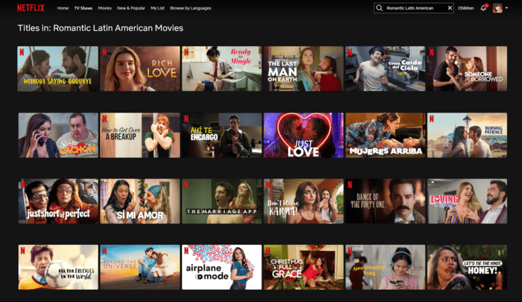Image resolution: width=522 pixels, height=302 pixels.
Task: Open Browse by Languages
Action: pos(190,8)
